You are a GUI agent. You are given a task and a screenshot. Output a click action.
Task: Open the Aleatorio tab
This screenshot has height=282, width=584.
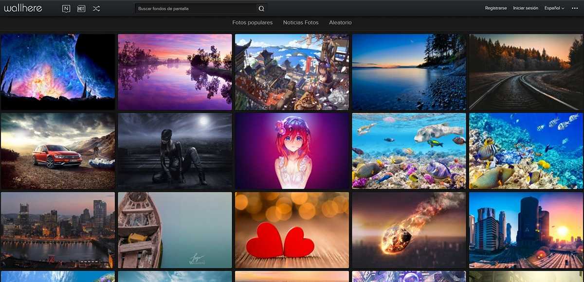point(340,22)
